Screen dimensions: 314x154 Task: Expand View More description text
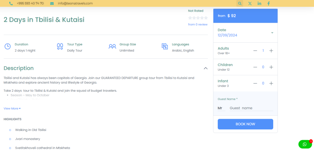[12, 109]
